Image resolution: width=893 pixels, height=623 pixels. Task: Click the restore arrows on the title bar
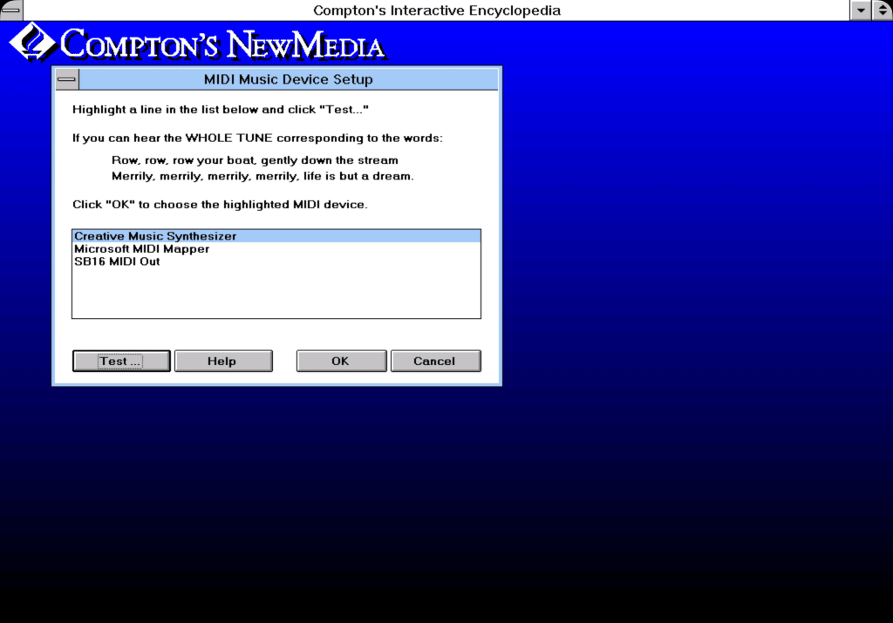click(x=880, y=10)
